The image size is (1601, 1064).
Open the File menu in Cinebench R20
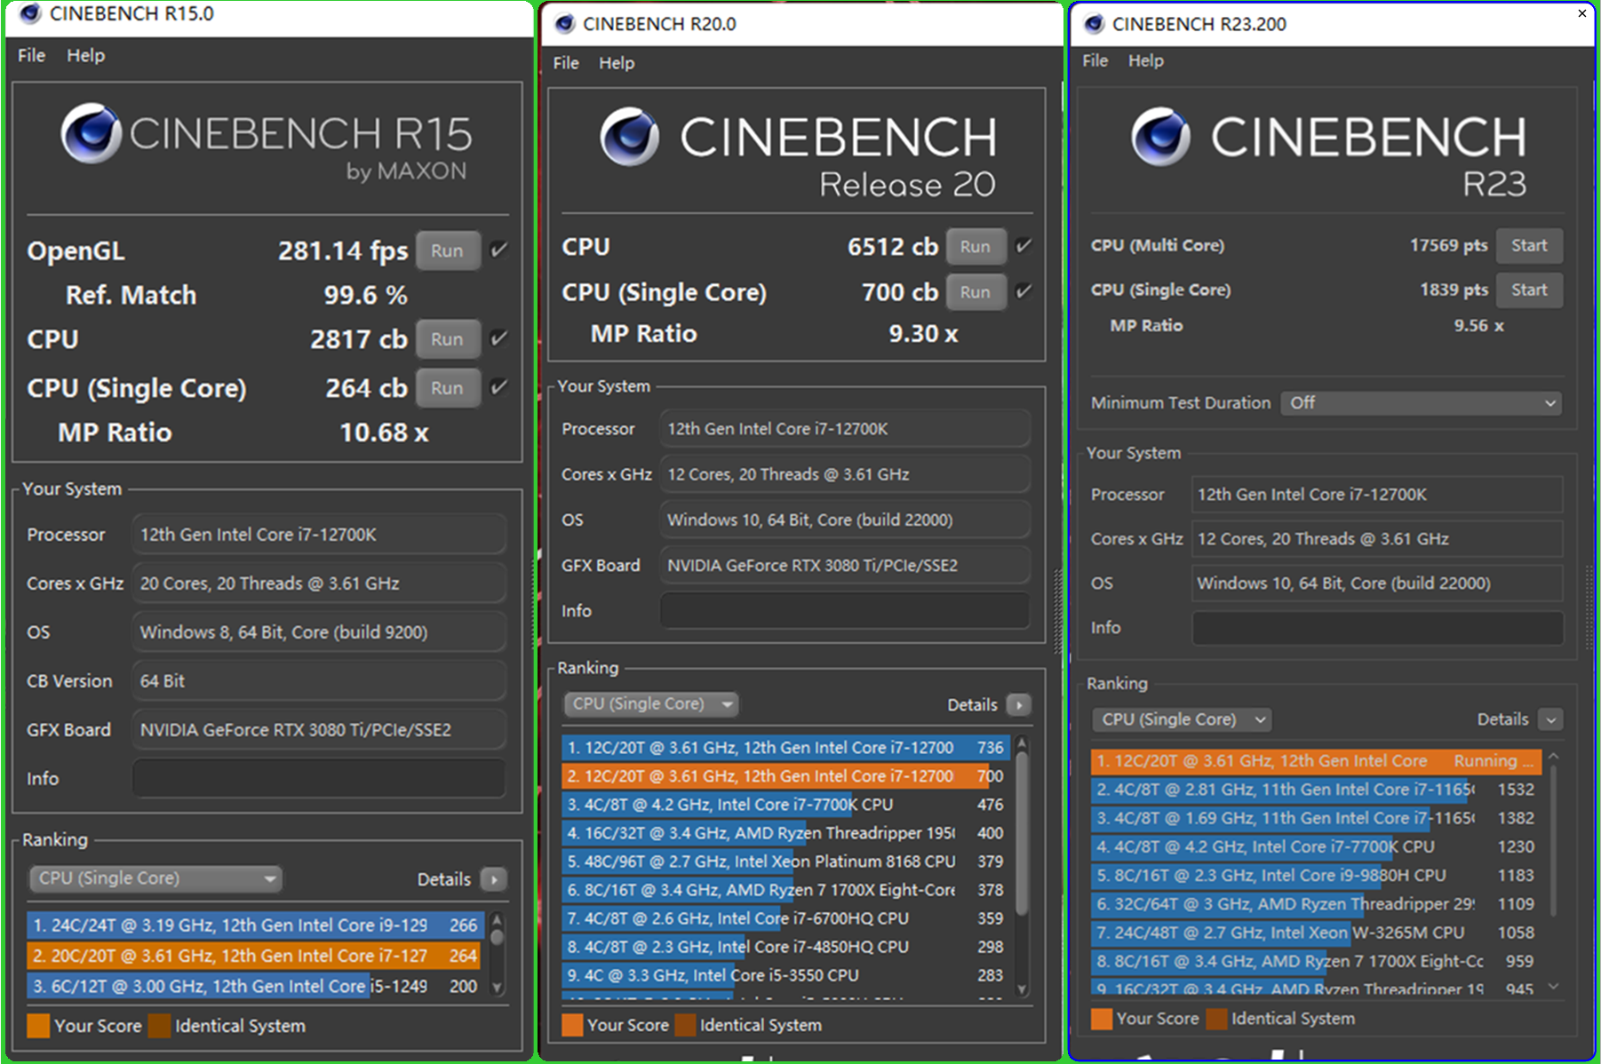pyautogui.click(x=565, y=63)
